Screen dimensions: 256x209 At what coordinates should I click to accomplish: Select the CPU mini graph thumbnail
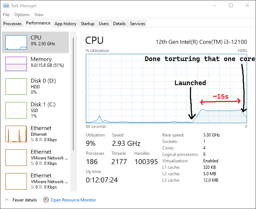16,42
